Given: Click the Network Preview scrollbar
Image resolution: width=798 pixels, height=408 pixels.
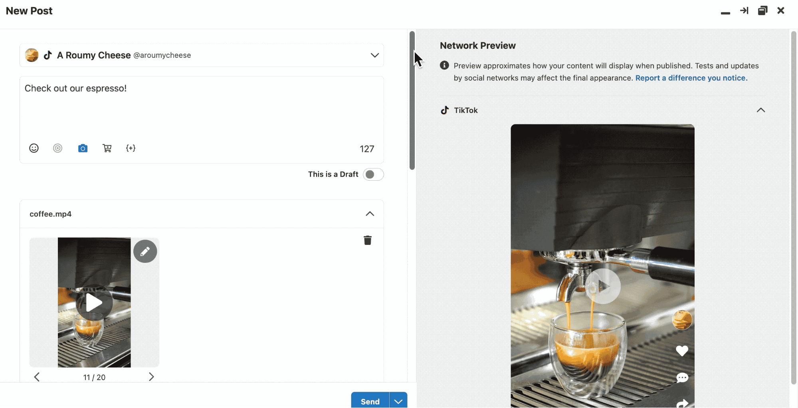Looking at the screenshot, I should [794, 208].
